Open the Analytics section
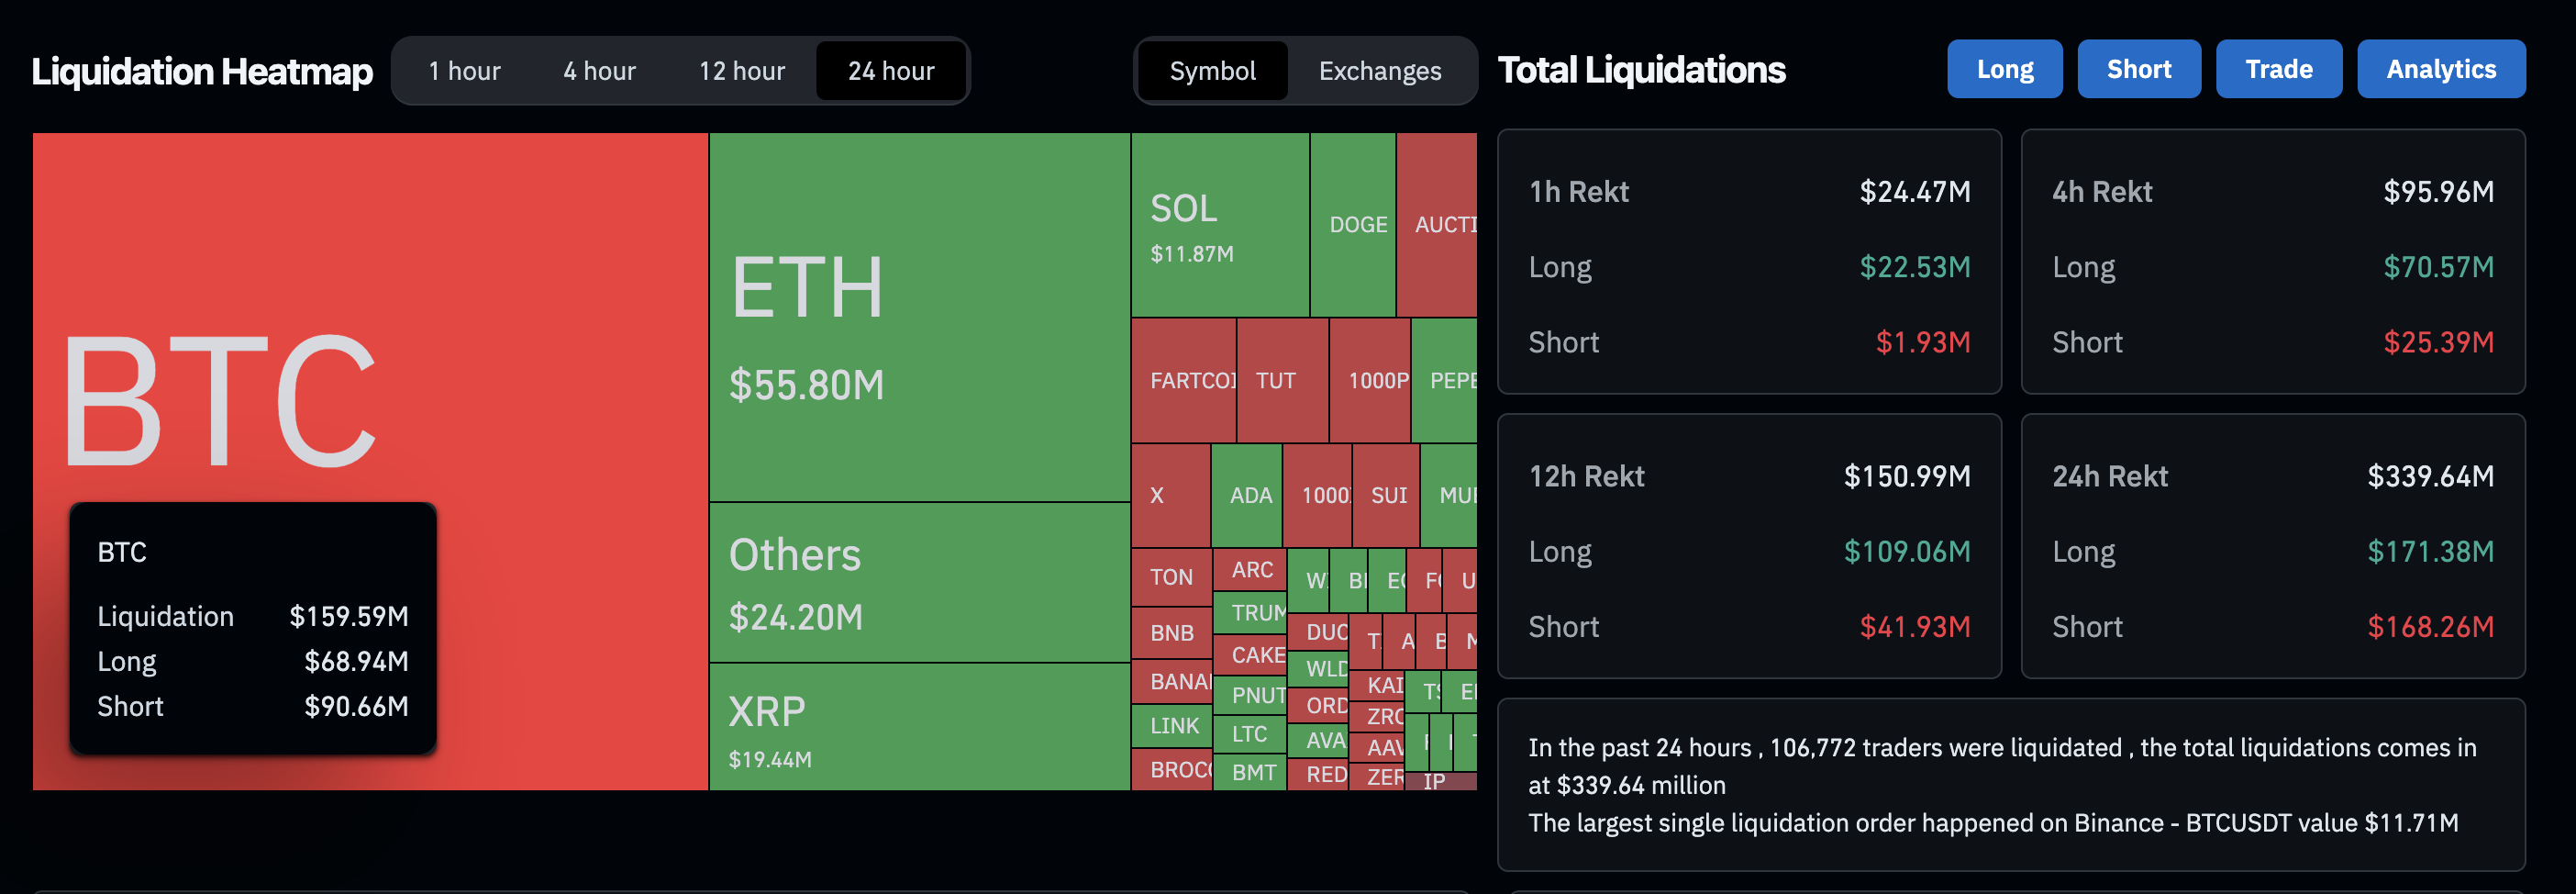This screenshot has width=2576, height=894. click(2441, 68)
